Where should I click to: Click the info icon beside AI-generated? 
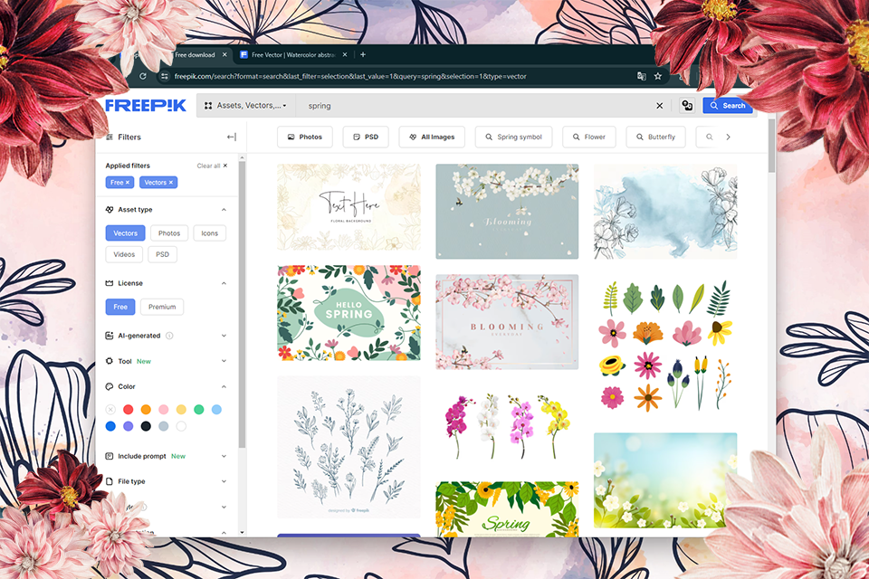pyautogui.click(x=169, y=336)
